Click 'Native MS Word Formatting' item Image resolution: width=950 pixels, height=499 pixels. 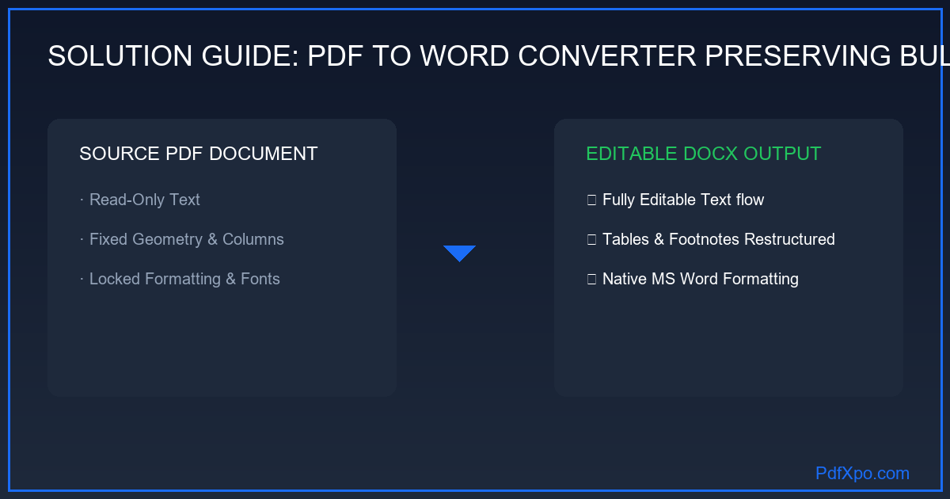pos(693,279)
